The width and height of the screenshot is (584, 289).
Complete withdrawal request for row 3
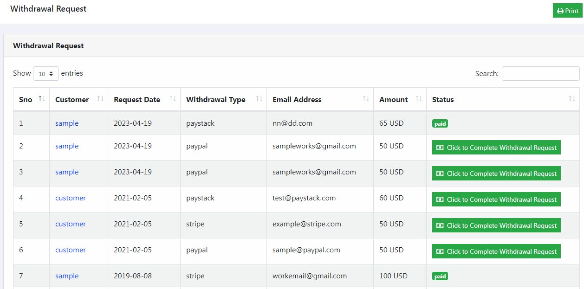tap(496, 173)
